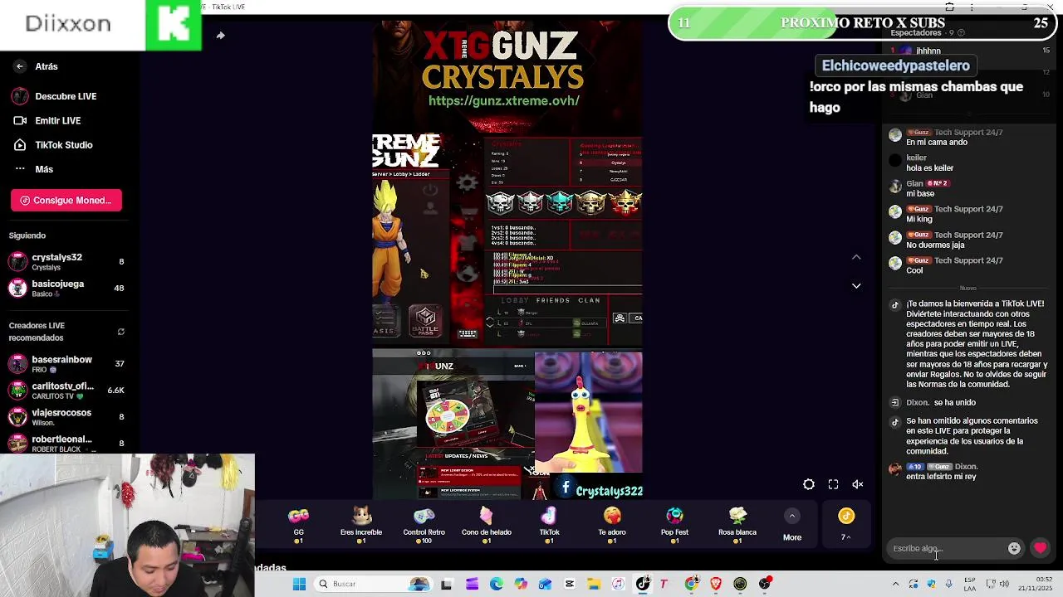Go back using the Atrás arrow
The width and height of the screenshot is (1063, 597).
[x=20, y=66]
